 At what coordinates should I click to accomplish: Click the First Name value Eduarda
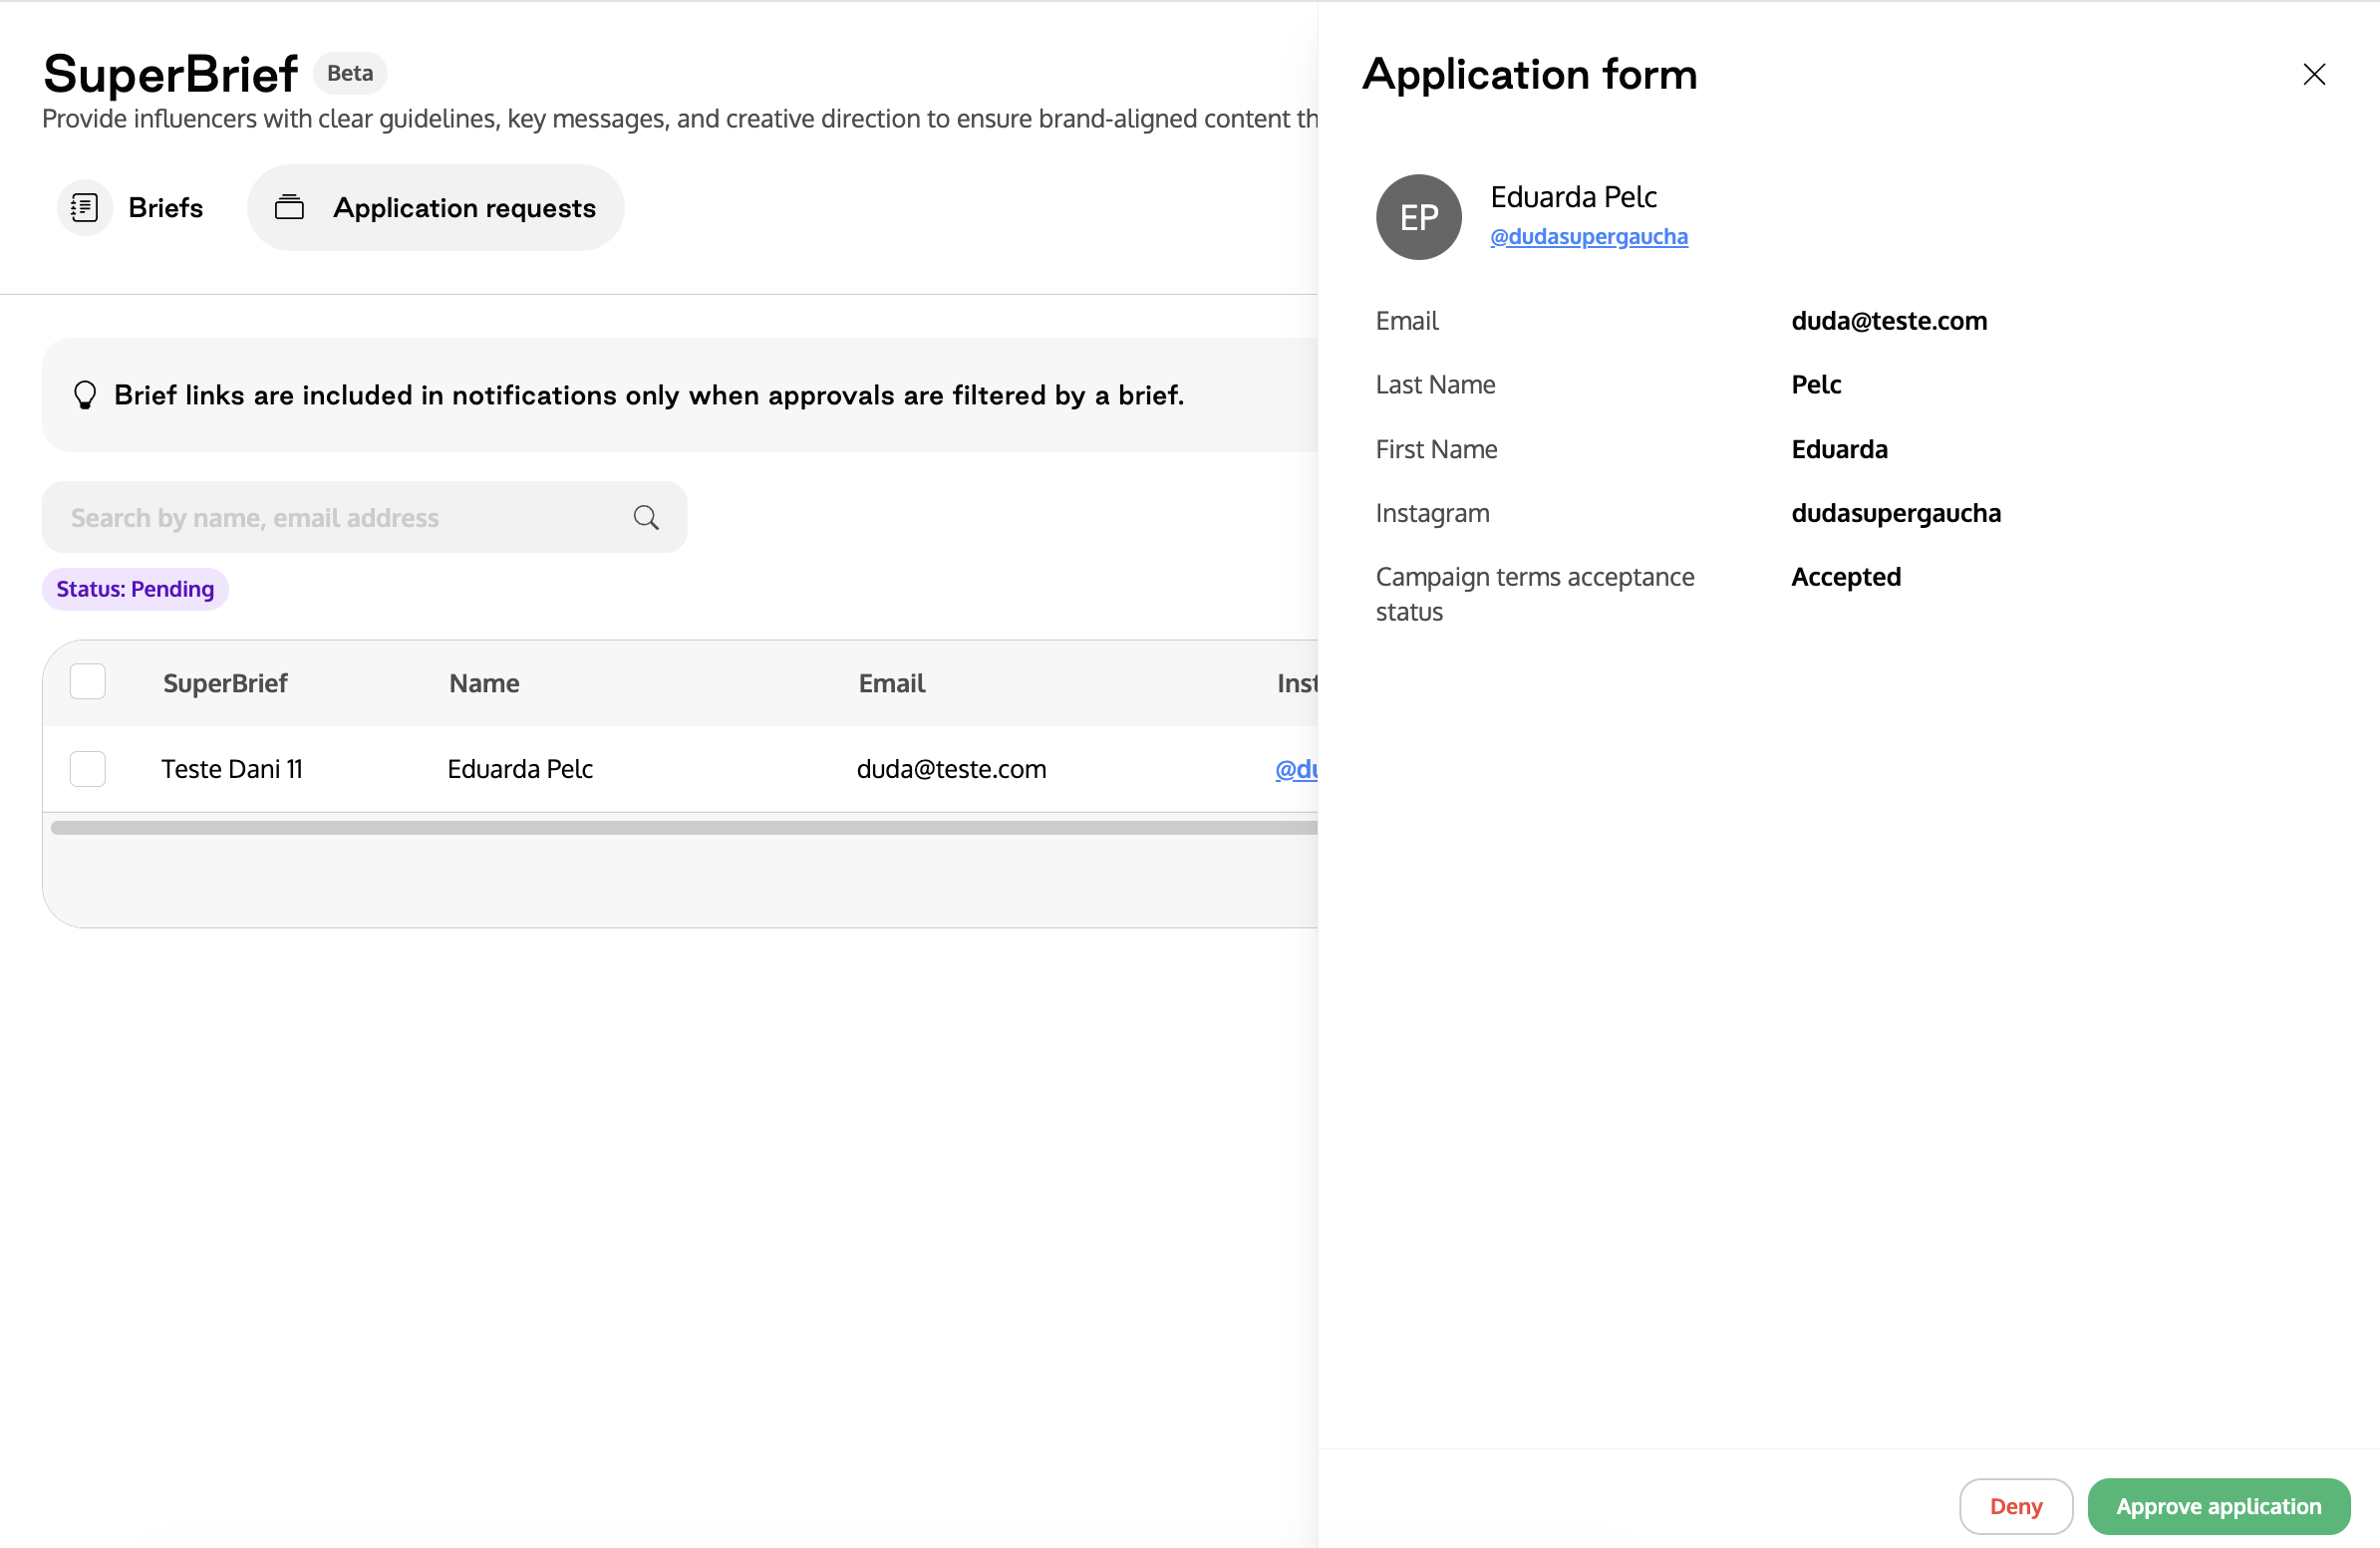[1839, 449]
